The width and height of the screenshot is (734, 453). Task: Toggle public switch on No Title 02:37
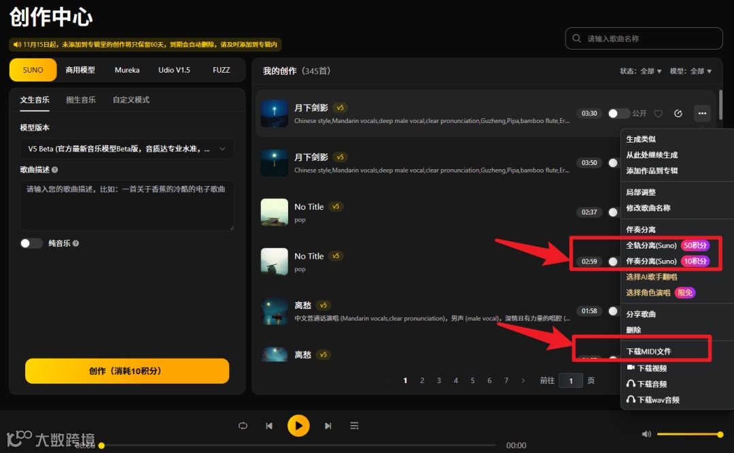(613, 212)
